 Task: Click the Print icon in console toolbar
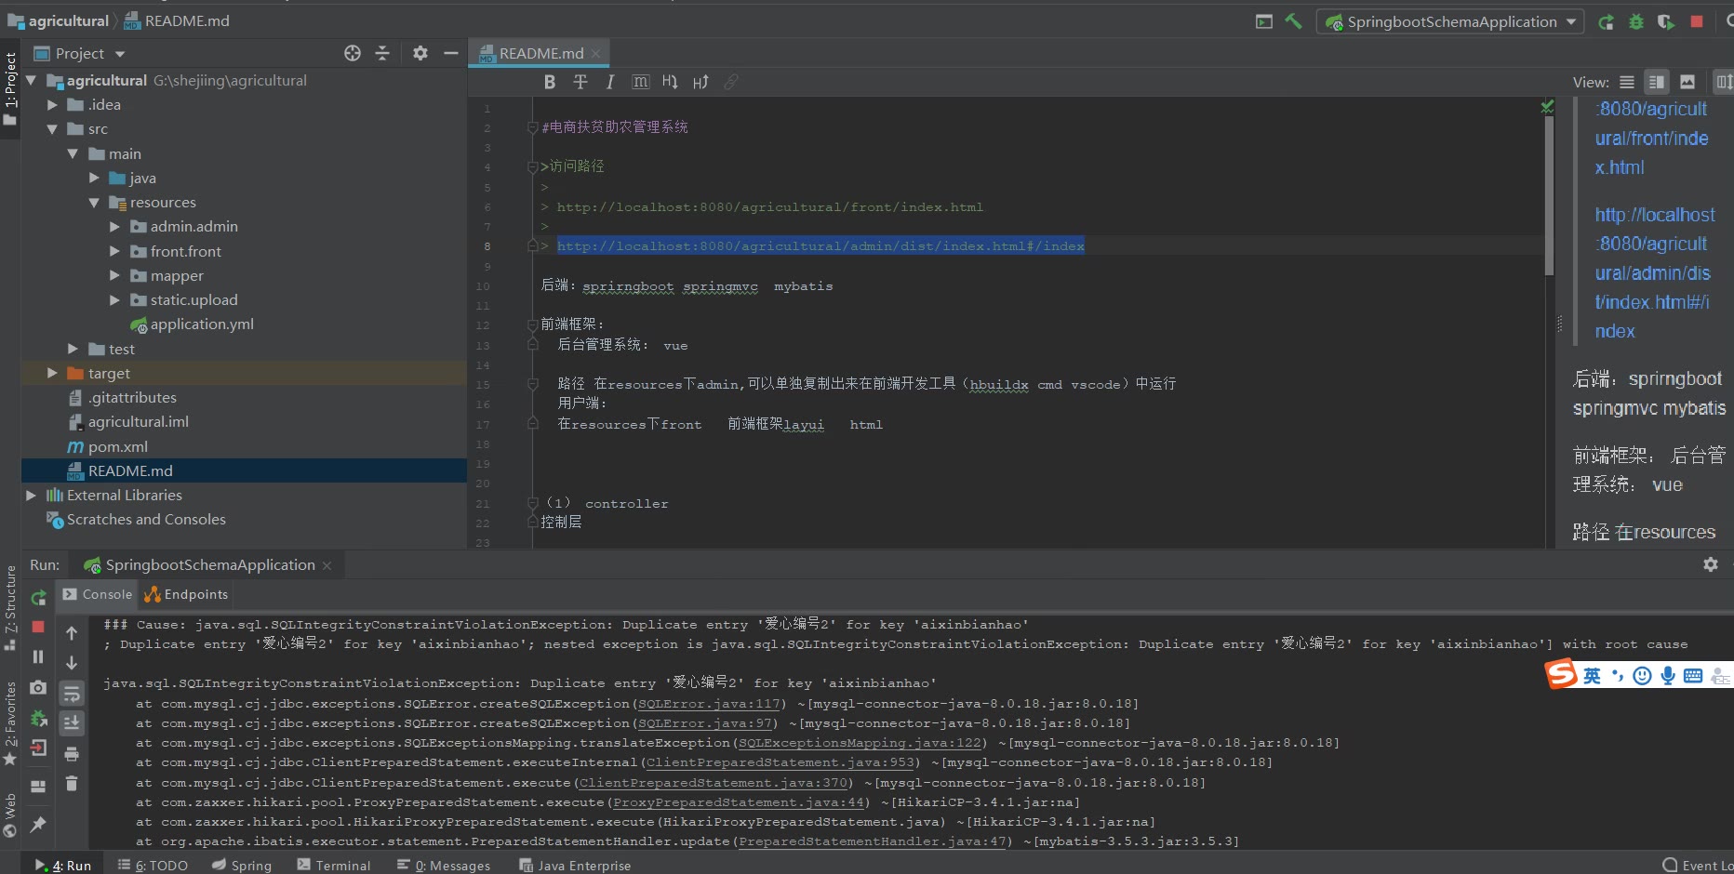[x=72, y=754]
